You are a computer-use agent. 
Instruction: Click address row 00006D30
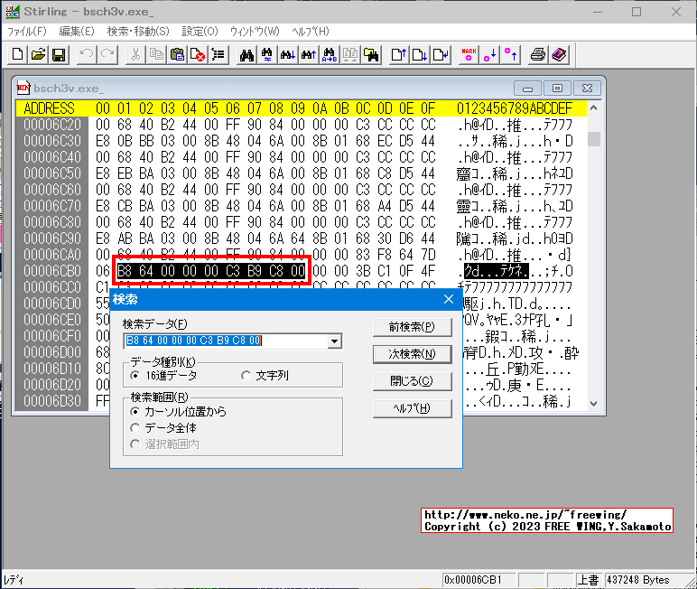click(52, 401)
